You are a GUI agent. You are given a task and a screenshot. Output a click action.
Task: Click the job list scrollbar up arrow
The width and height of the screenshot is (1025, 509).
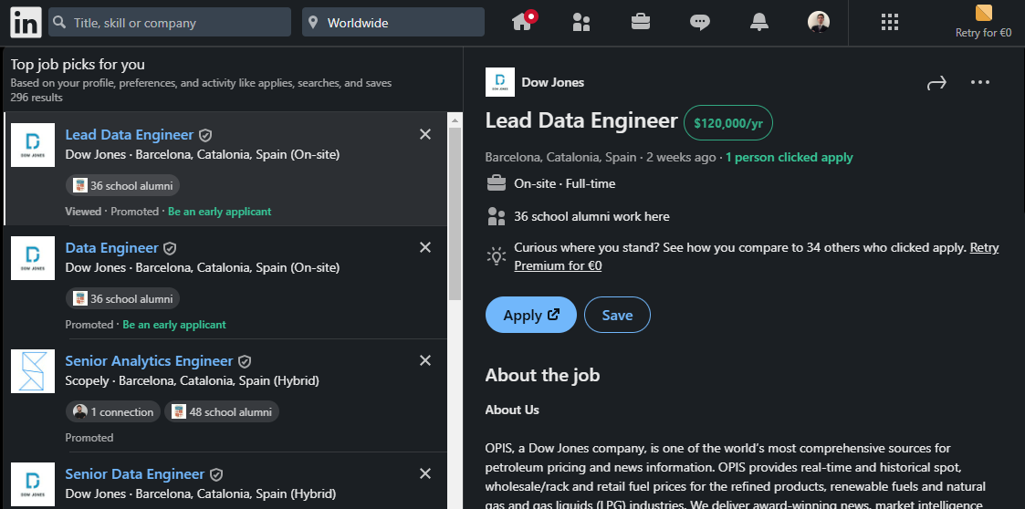point(455,120)
